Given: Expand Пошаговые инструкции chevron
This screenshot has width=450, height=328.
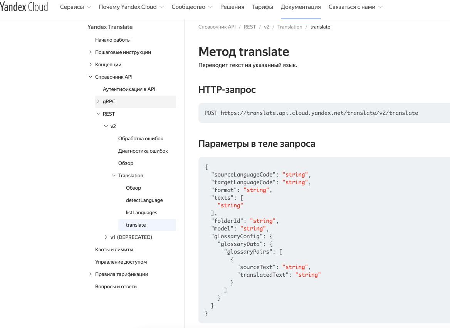Looking at the screenshot, I should point(91,52).
